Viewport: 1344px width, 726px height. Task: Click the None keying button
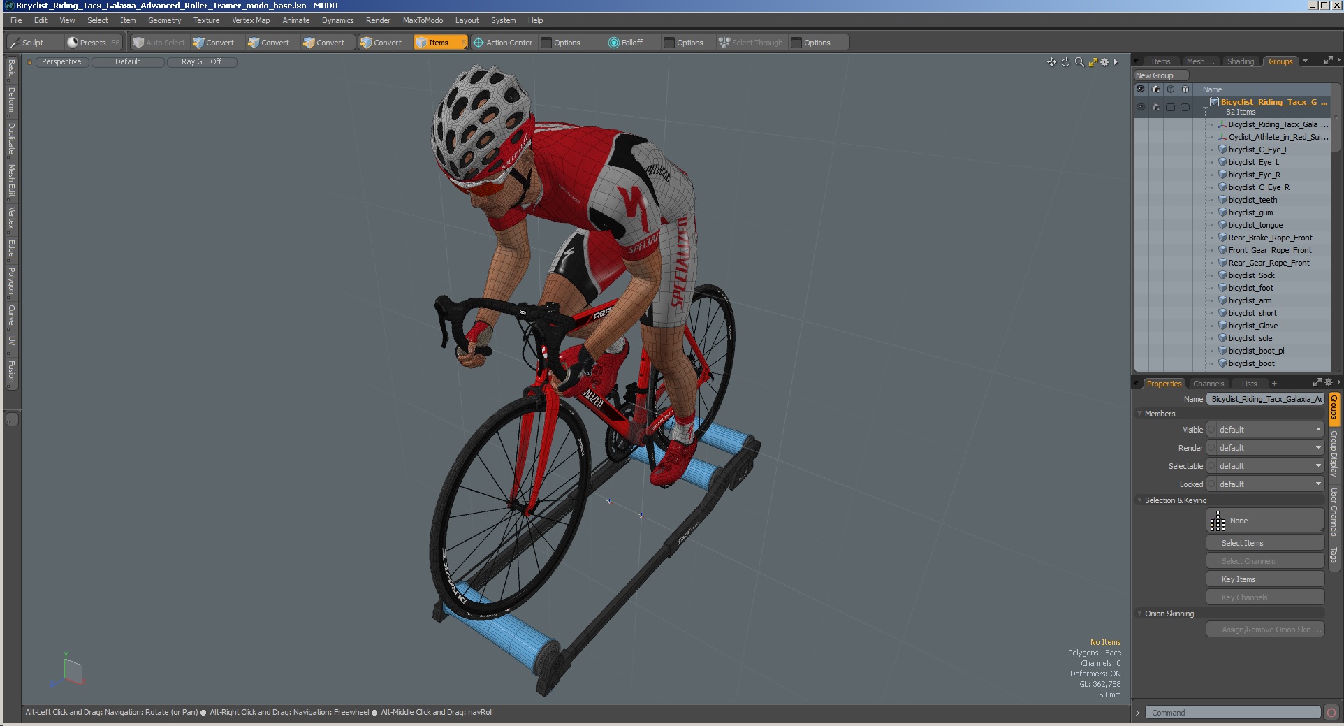click(x=1265, y=521)
